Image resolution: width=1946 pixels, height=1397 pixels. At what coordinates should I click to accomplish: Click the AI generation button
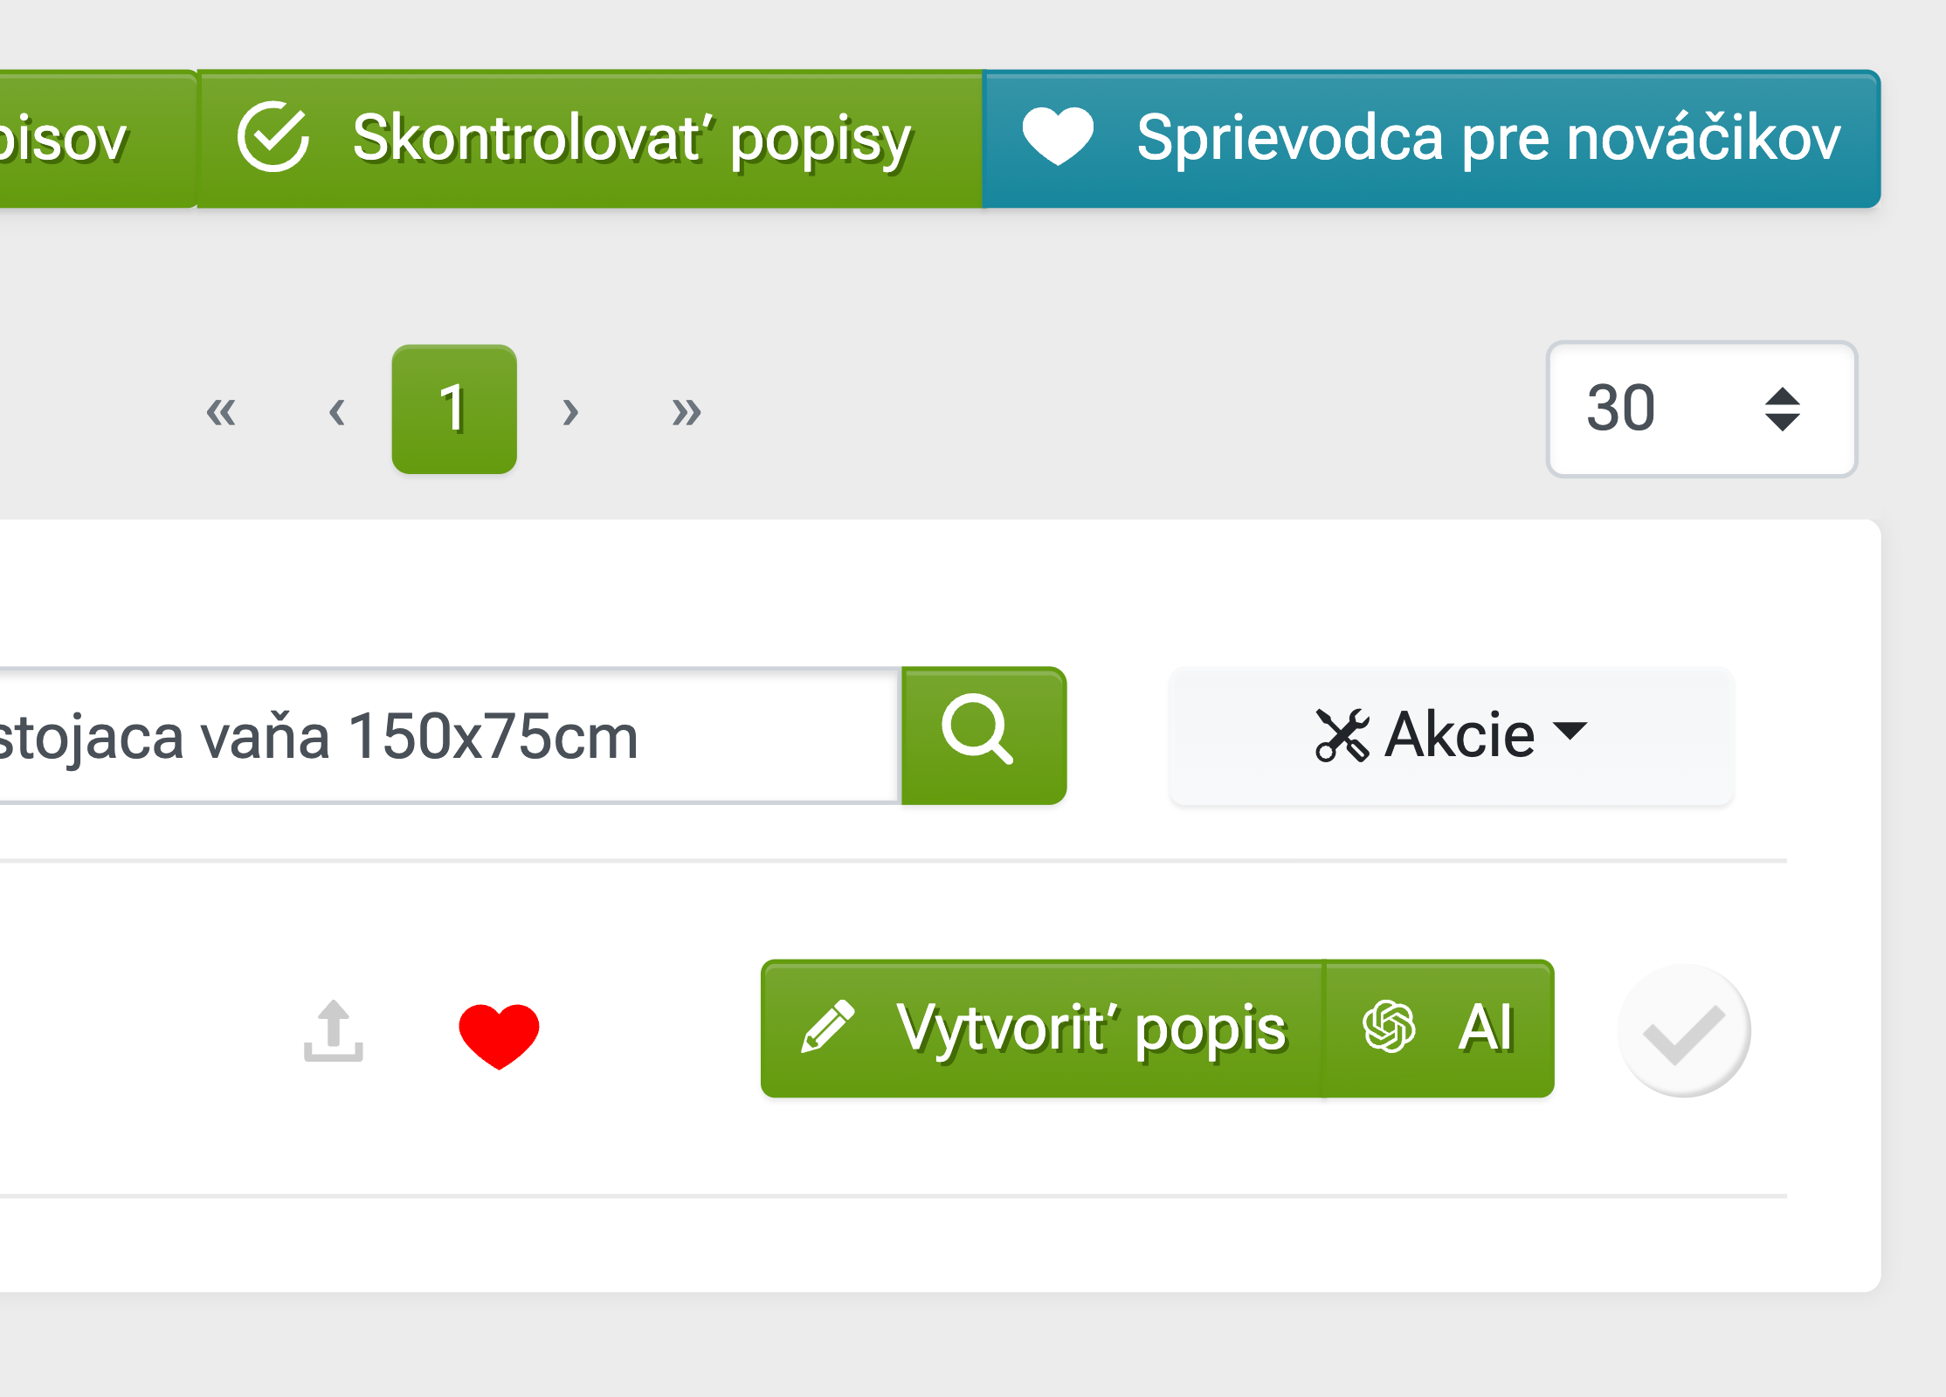pyautogui.click(x=1440, y=1028)
